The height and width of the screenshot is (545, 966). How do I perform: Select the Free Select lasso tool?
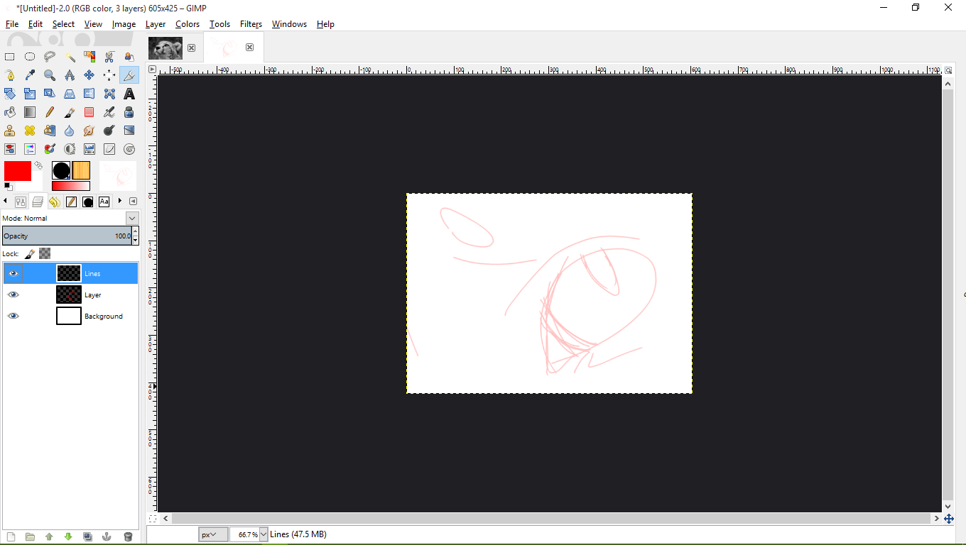pyautogui.click(x=50, y=56)
